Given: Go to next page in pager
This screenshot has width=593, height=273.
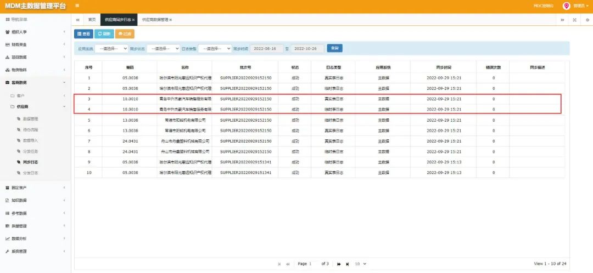Looking at the screenshot, I should pos(339,264).
